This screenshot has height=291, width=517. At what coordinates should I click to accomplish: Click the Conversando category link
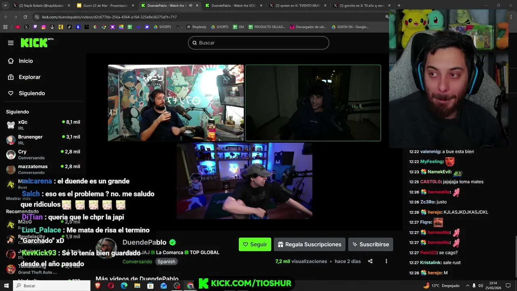(137, 261)
